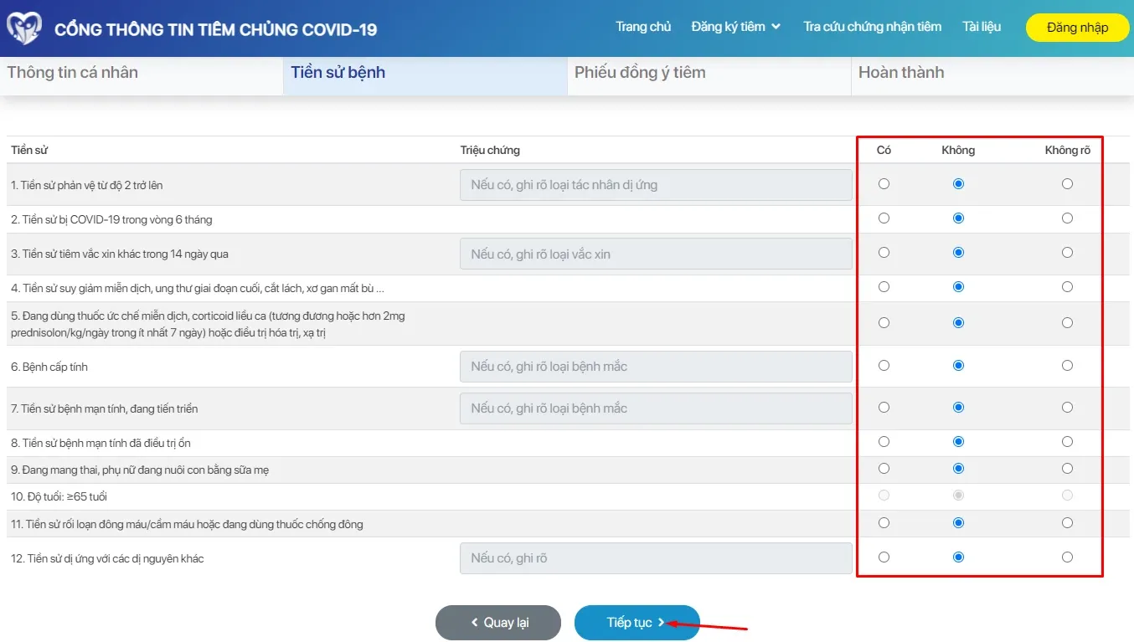1134x642 pixels.
Task: Click the loại tác nhân dị ứng field
Action: [656, 185]
